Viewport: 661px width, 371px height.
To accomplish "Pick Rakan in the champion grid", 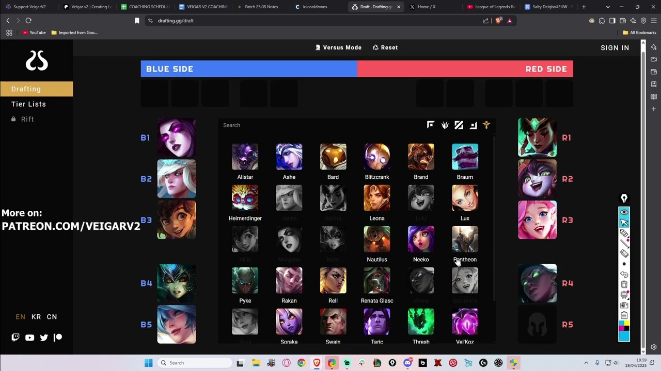I will point(289,280).
